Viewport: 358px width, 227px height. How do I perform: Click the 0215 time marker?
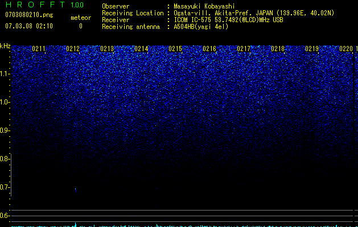tap(175, 49)
